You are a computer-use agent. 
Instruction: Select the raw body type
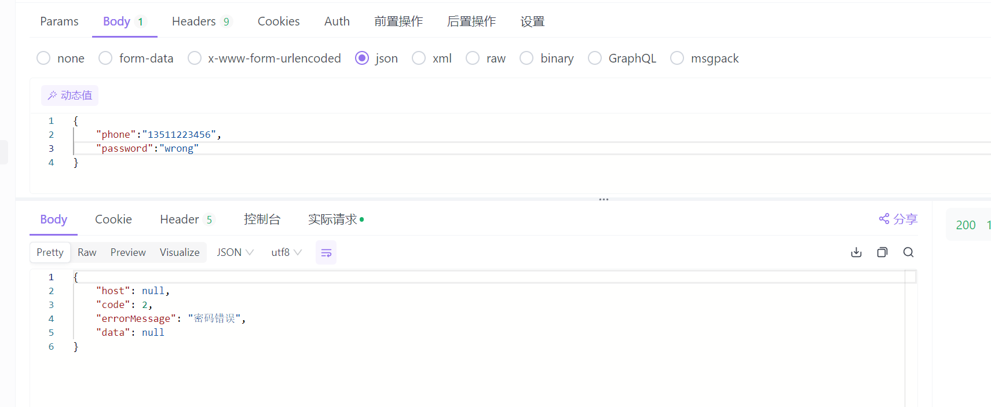point(485,58)
